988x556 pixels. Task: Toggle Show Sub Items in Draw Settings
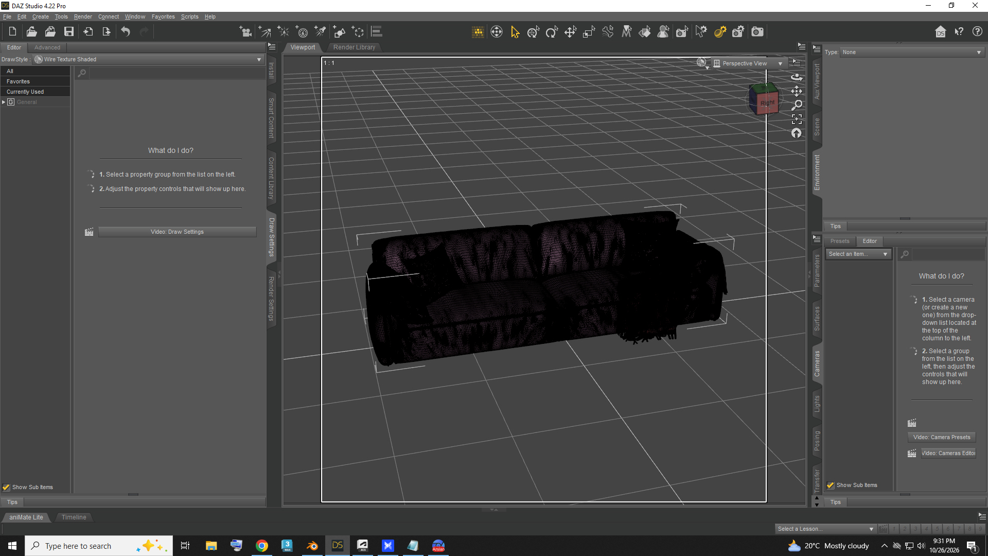[6, 487]
